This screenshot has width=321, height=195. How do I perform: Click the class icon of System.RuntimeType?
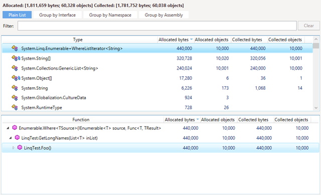pos(15,107)
